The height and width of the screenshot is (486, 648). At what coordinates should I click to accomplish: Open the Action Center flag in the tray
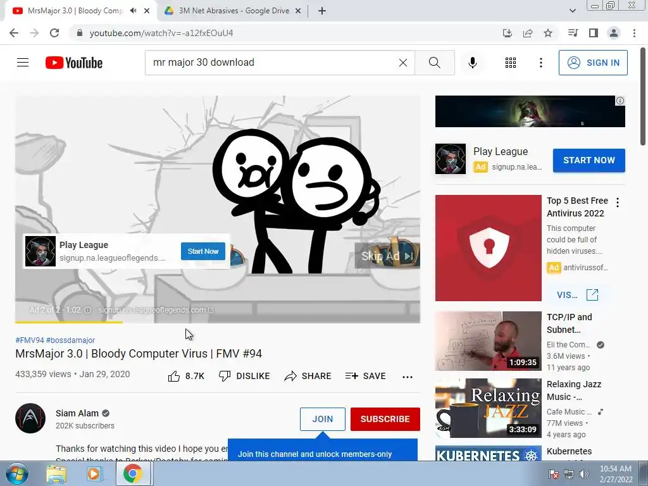(x=553, y=474)
